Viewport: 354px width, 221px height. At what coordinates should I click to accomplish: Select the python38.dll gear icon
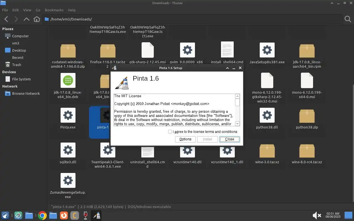point(267,115)
